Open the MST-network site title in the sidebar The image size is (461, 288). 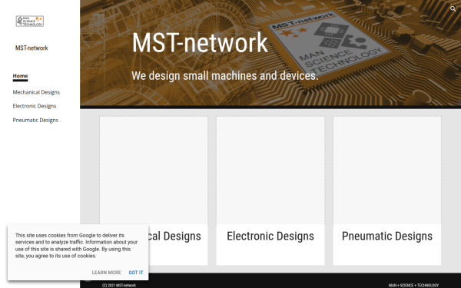coord(32,48)
